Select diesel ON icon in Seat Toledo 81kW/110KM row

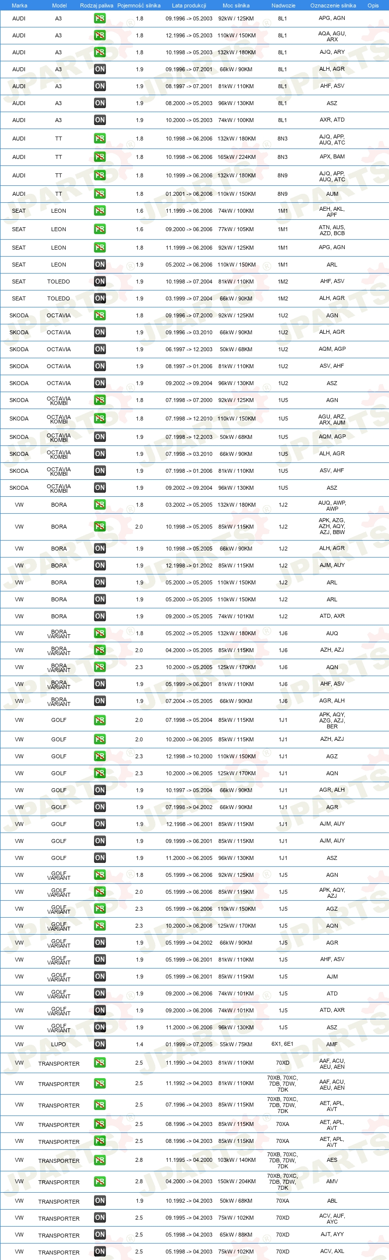[x=100, y=281]
